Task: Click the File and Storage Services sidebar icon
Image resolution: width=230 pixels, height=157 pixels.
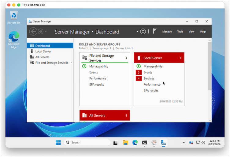Action: point(32,63)
